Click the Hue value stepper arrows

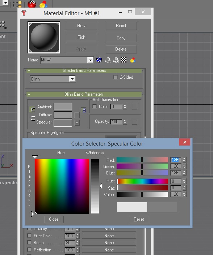click(184, 181)
